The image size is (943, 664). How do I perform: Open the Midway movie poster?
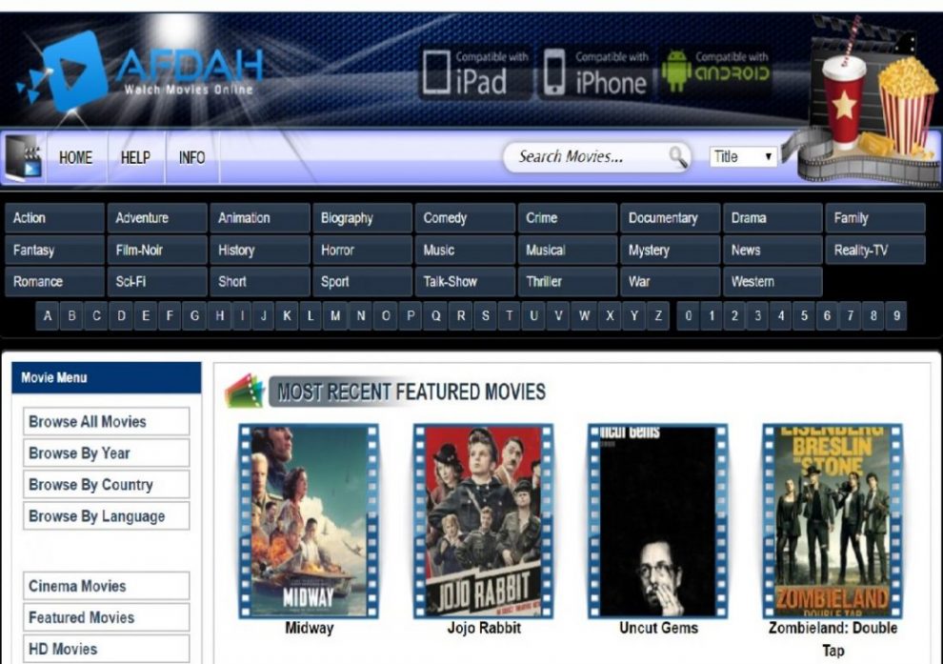(309, 521)
